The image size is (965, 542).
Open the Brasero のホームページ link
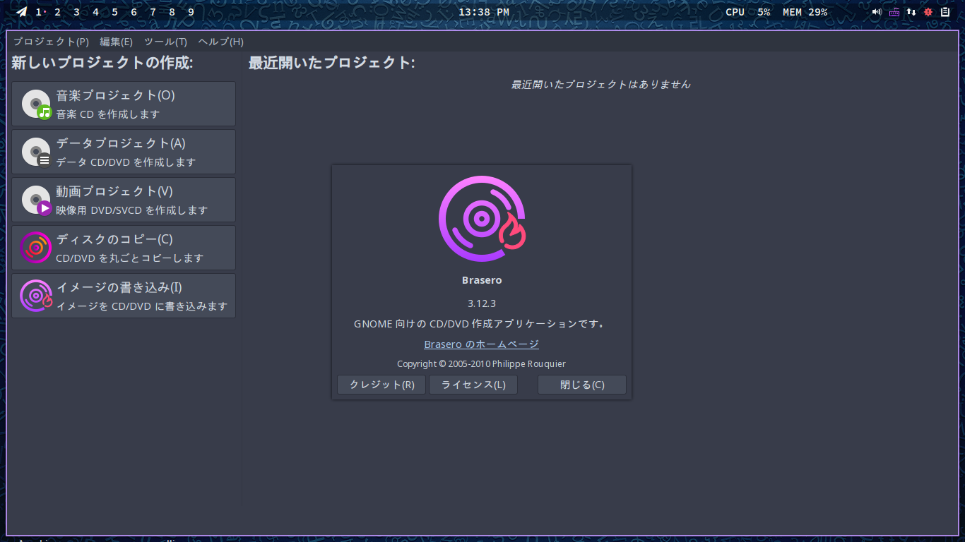(481, 344)
